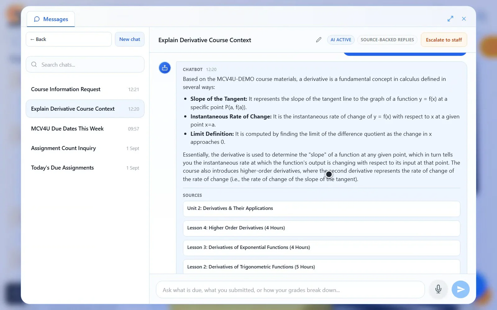Image resolution: width=497 pixels, height=310 pixels.
Task: Click the 12:21 timestamp in chat list
Action: pyautogui.click(x=134, y=89)
